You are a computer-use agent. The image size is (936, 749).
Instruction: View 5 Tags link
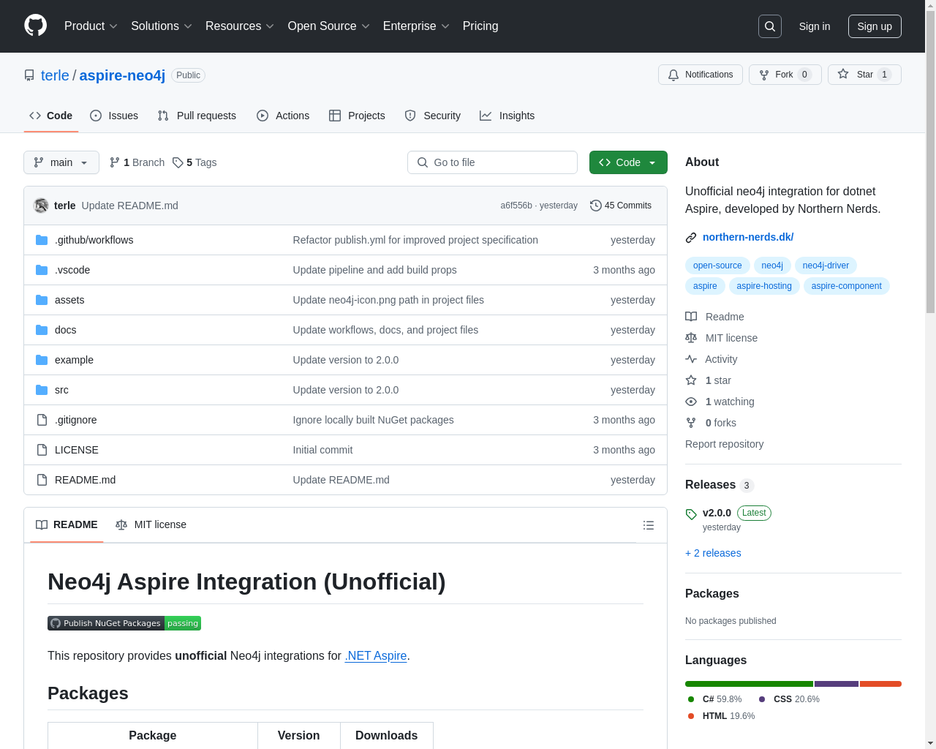[x=195, y=162]
